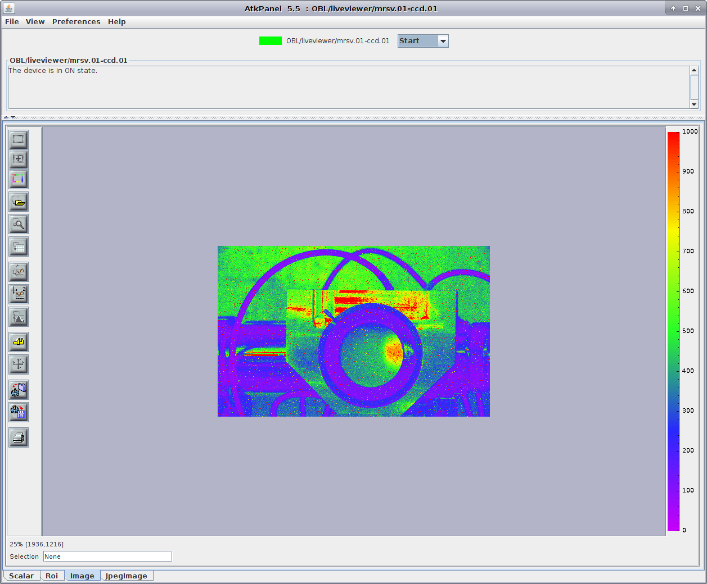
Task: Open the Preferences menu
Action: (x=76, y=22)
